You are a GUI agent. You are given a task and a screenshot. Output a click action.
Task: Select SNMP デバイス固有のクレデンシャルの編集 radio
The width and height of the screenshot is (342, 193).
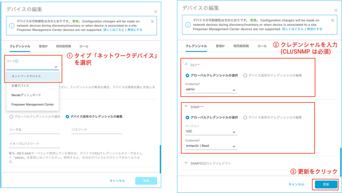point(245,117)
